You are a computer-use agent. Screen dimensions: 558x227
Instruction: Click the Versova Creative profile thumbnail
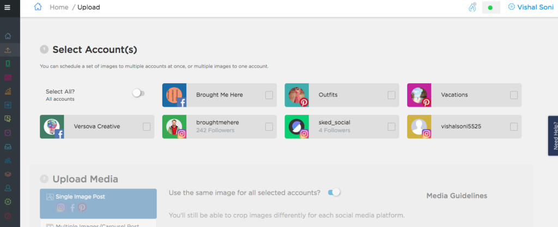tap(52, 127)
